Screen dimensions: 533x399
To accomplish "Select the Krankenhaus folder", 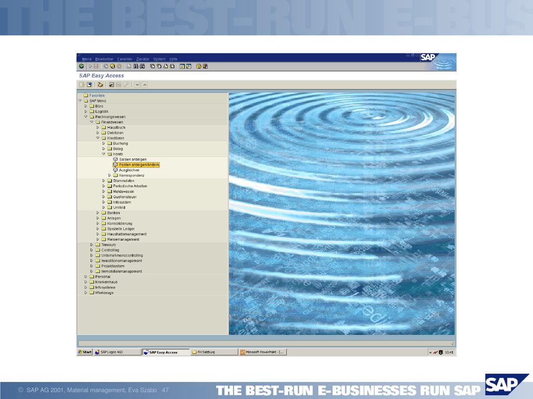I will click(104, 282).
